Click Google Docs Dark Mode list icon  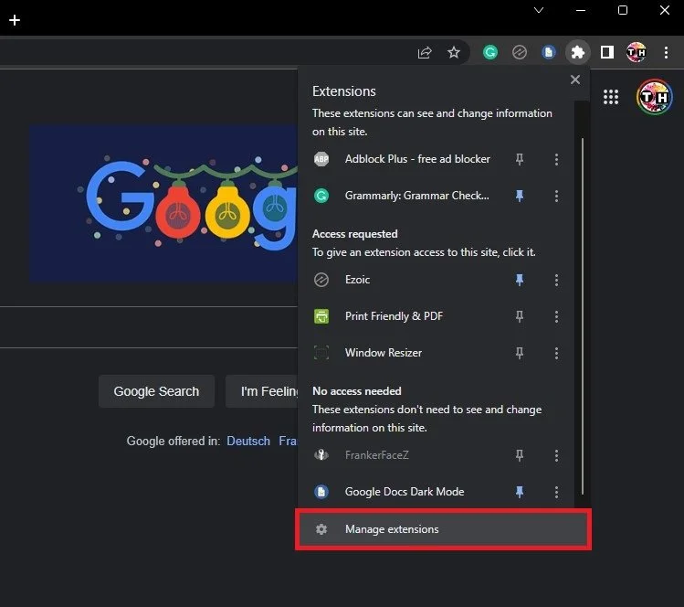(x=321, y=492)
